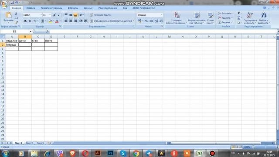Apply the yellow fill color bucket
Screen dimensions: 279x157
(51, 21)
